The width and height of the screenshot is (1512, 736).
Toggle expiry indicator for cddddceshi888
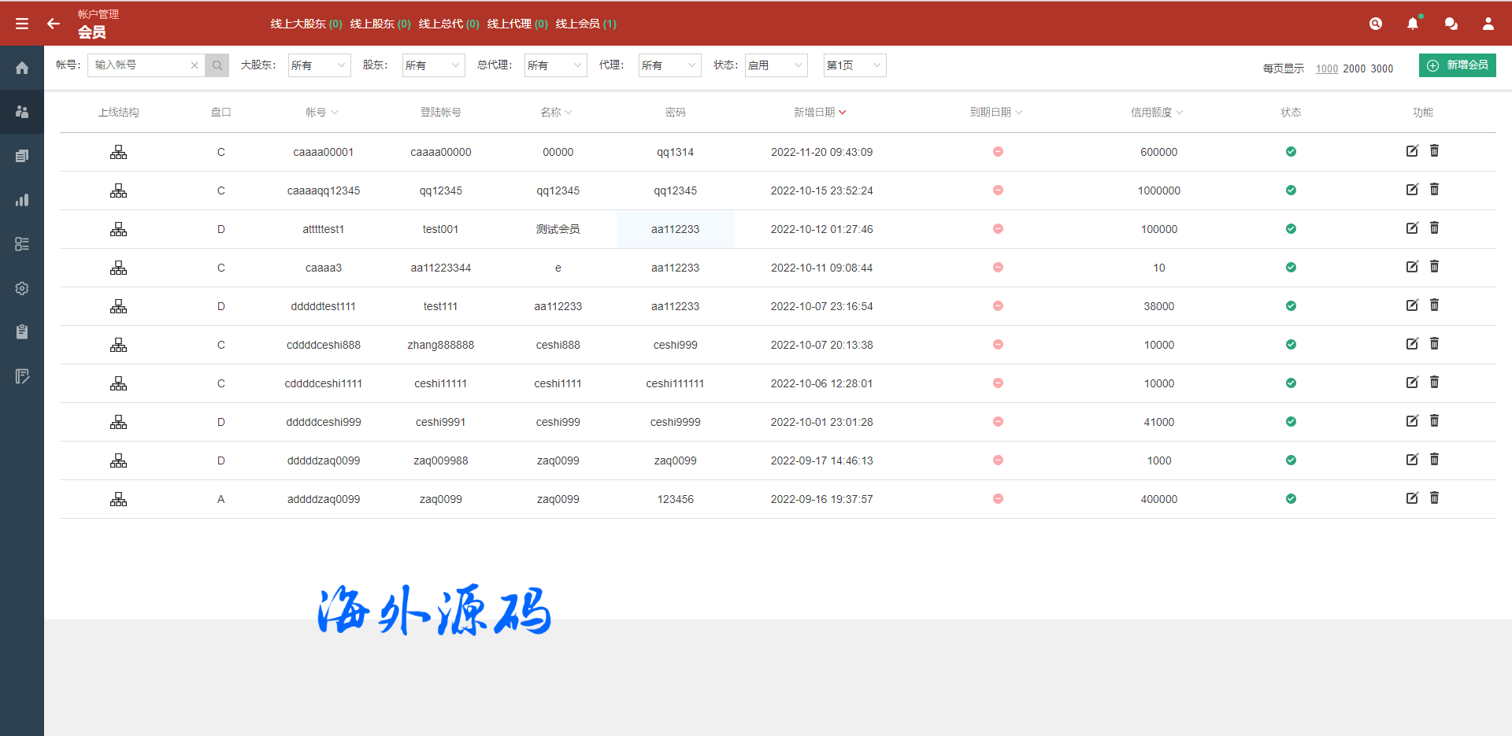998,345
